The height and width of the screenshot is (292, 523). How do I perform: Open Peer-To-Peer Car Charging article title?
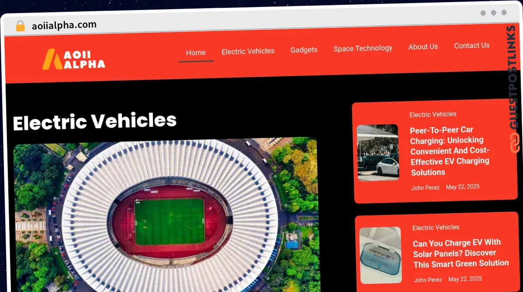(x=450, y=151)
